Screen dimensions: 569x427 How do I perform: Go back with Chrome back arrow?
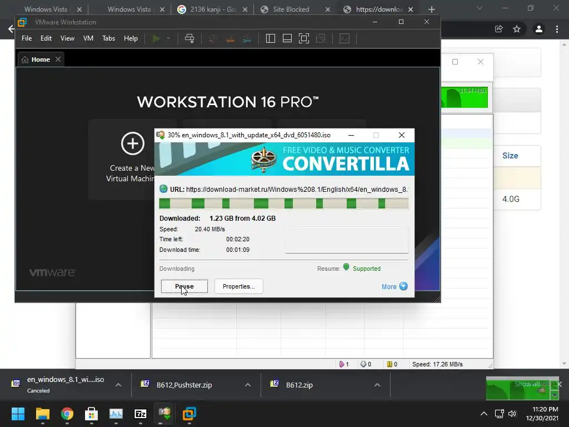tap(11, 29)
